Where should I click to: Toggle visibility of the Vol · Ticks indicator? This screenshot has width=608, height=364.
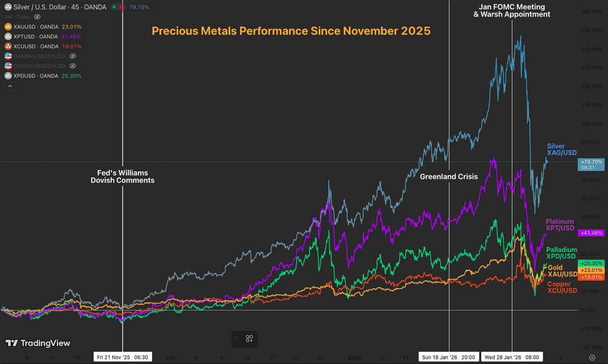37,17
